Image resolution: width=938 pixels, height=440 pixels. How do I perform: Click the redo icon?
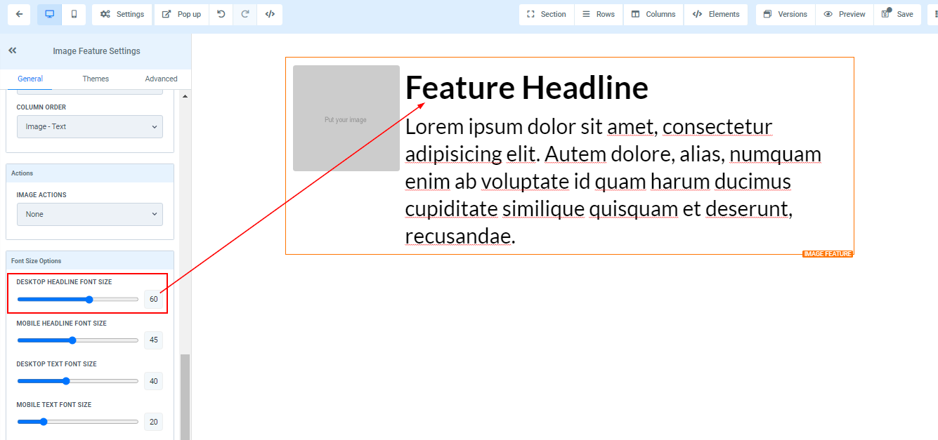click(x=245, y=14)
